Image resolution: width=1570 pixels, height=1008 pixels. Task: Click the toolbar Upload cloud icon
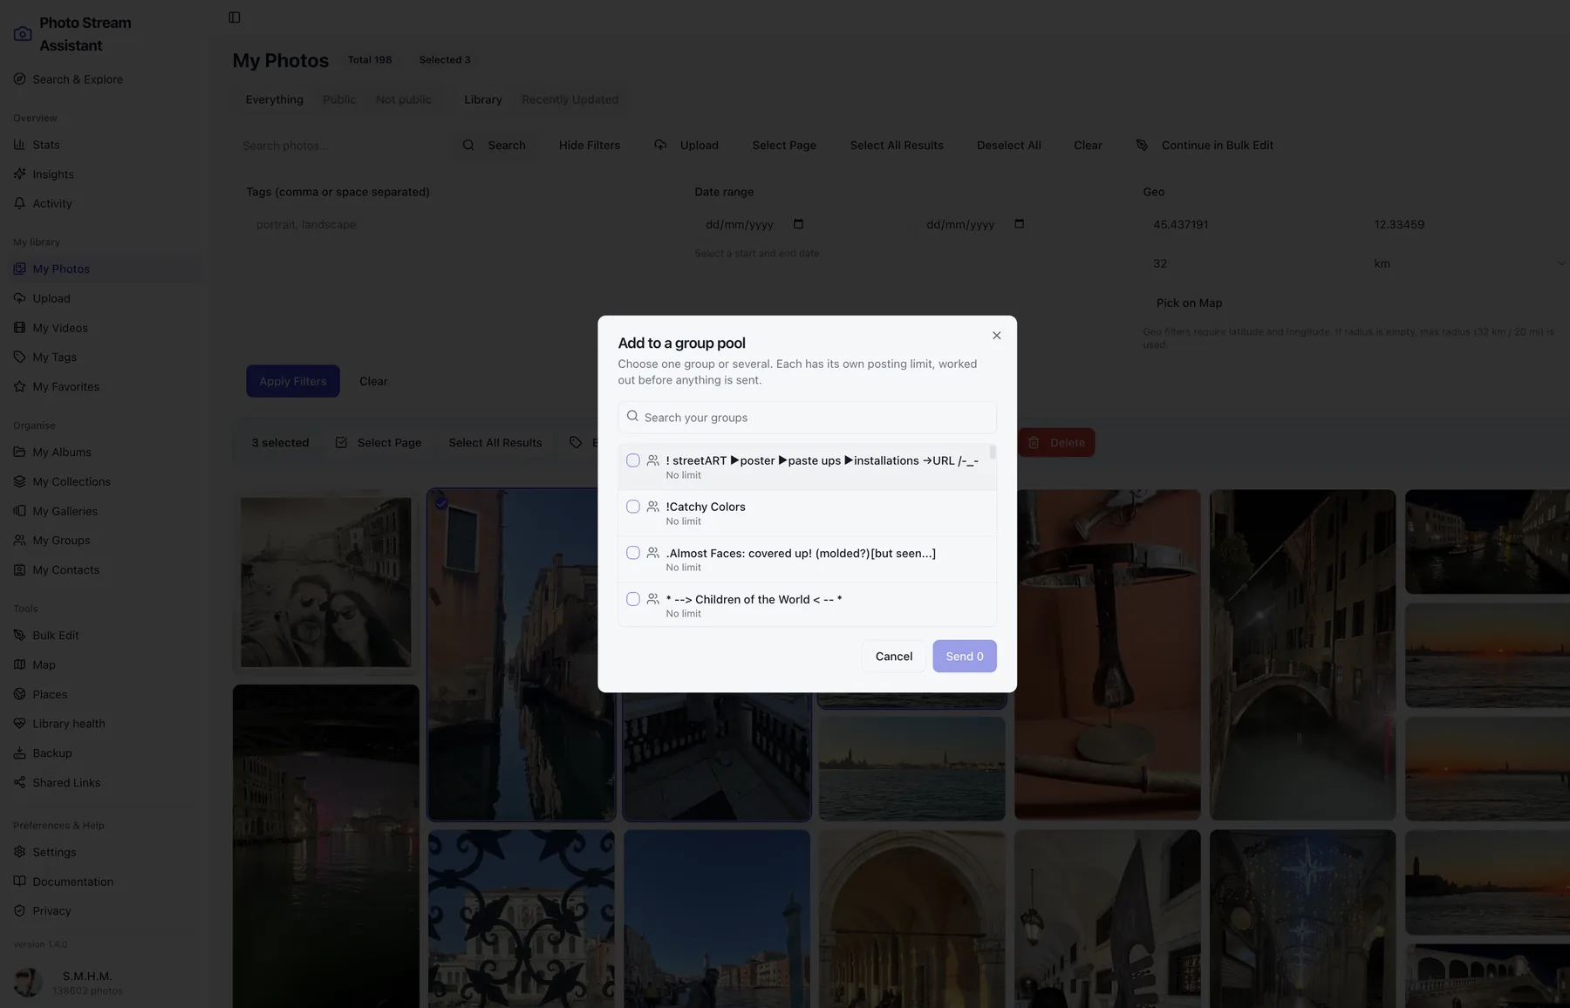click(660, 145)
